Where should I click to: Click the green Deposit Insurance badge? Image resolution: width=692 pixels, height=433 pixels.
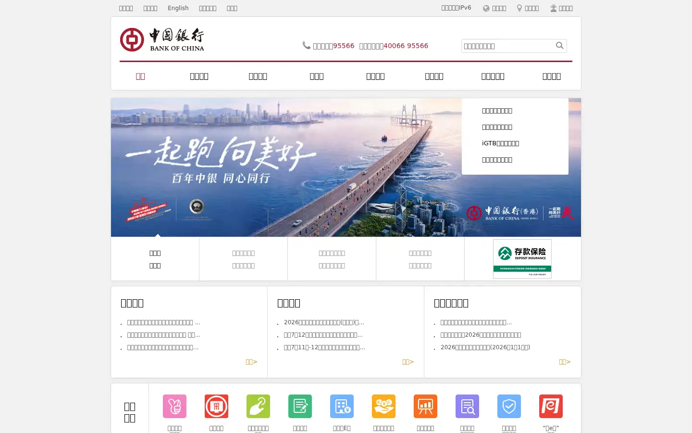coord(522,259)
